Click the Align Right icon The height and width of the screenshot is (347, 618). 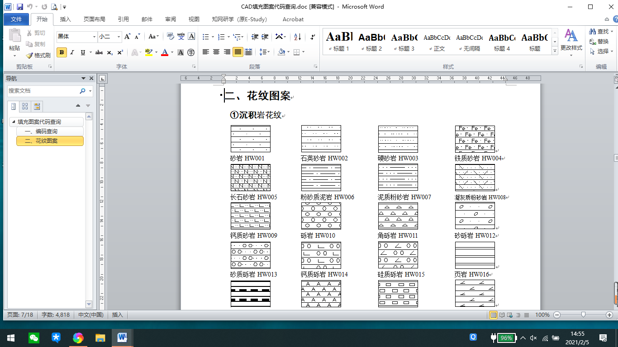click(x=227, y=52)
